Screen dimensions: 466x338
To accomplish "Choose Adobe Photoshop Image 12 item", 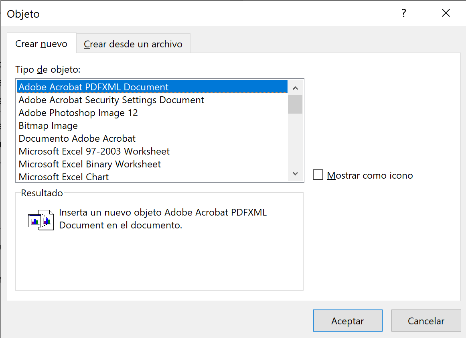I will [x=78, y=113].
